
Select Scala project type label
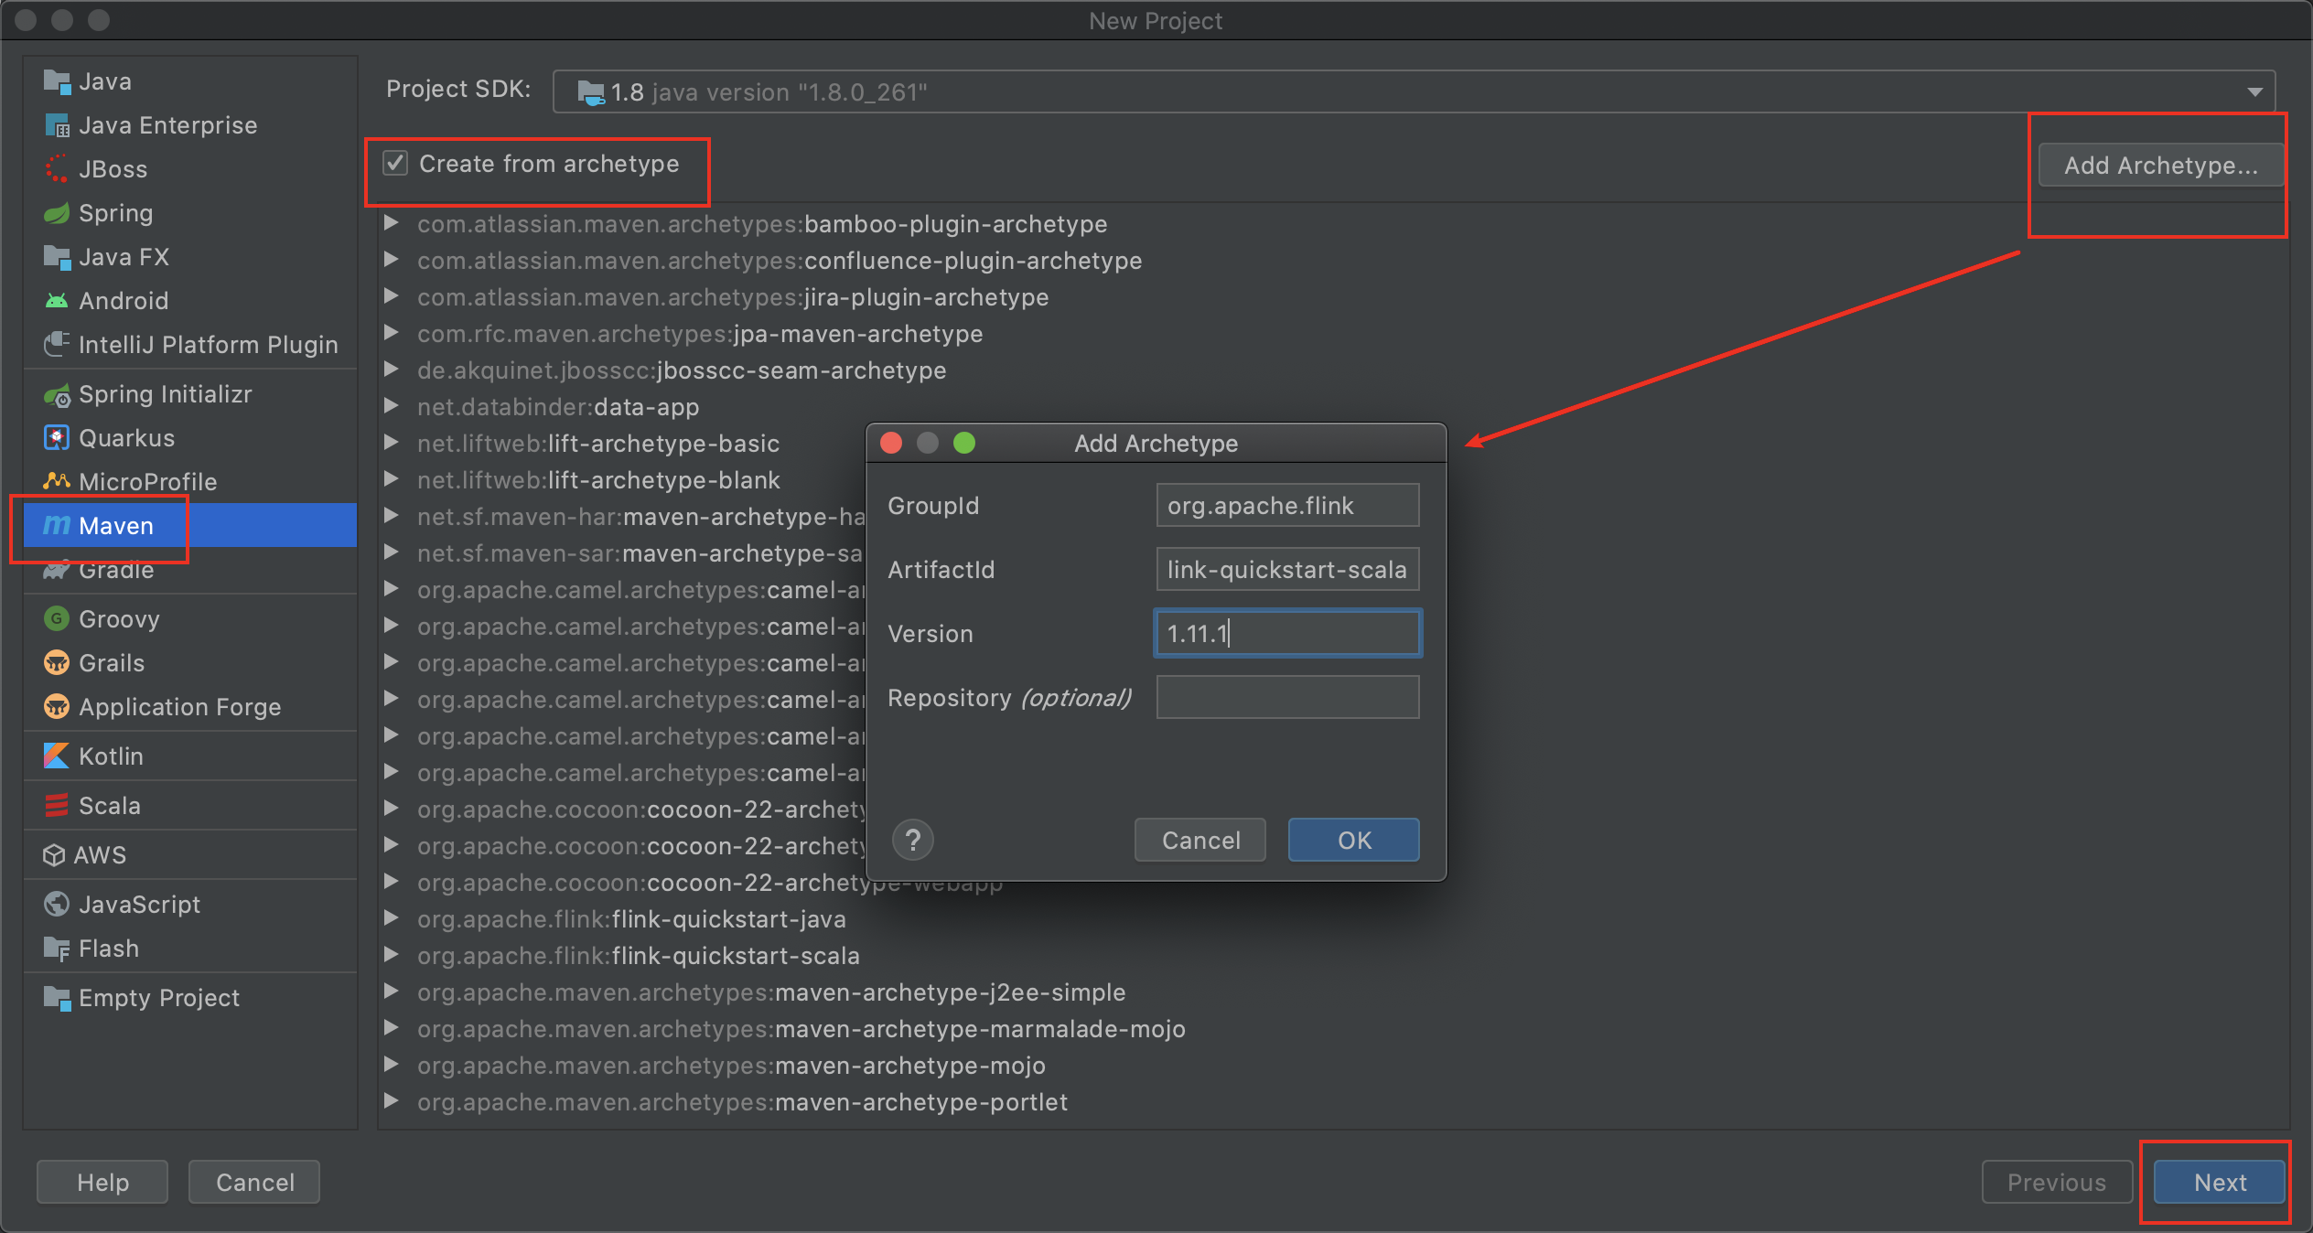[110, 806]
